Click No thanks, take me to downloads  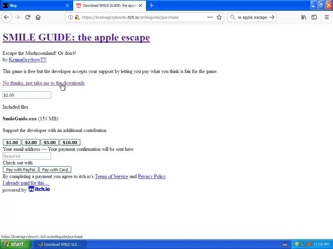coord(44,83)
